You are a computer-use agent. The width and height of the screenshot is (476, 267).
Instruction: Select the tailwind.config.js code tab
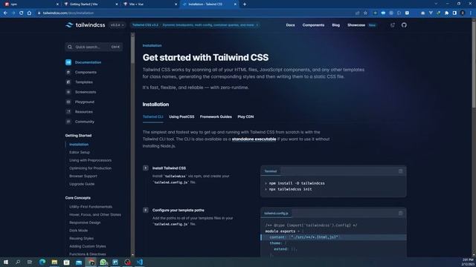[x=276, y=214]
